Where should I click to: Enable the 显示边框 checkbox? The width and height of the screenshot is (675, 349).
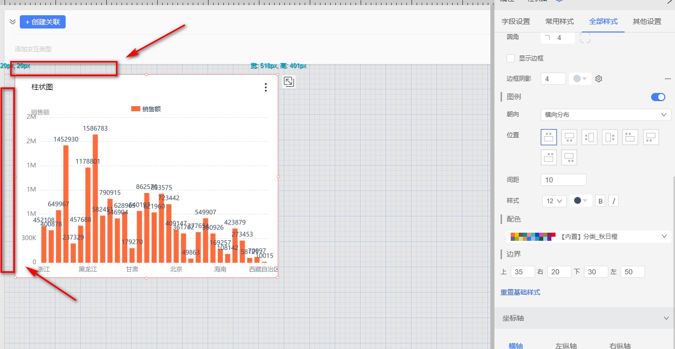tap(511, 58)
